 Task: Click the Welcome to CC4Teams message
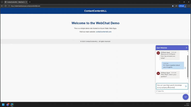click(x=169, y=55)
